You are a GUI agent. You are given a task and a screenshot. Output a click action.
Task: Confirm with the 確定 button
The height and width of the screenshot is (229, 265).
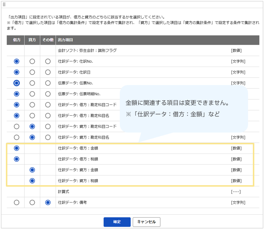pyautogui.click(x=117, y=222)
